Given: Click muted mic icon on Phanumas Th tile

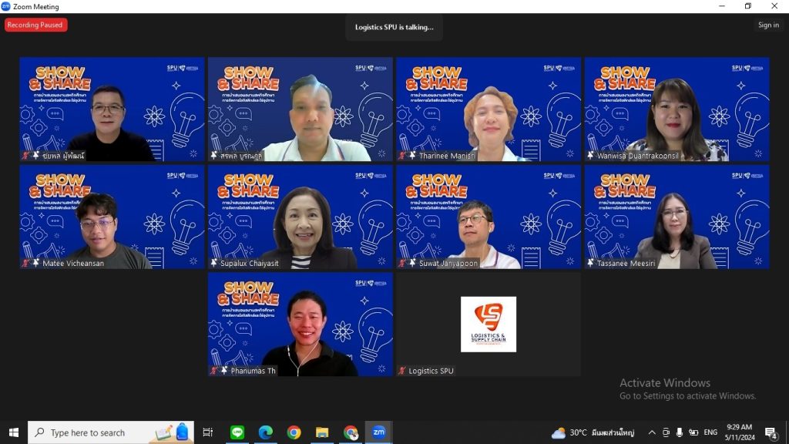Looking at the screenshot, I should [x=214, y=371].
